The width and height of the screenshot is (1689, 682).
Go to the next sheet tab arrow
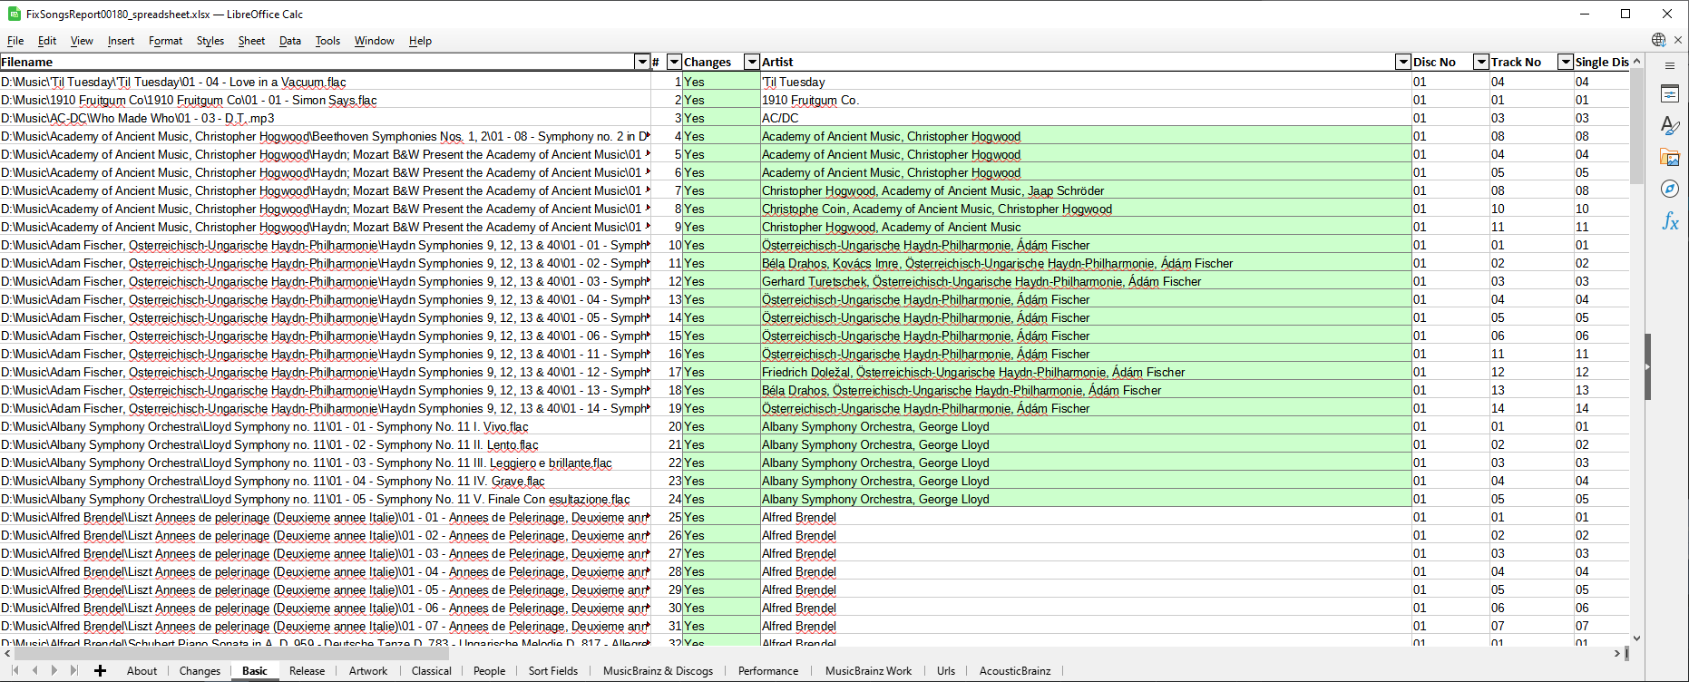[54, 670]
